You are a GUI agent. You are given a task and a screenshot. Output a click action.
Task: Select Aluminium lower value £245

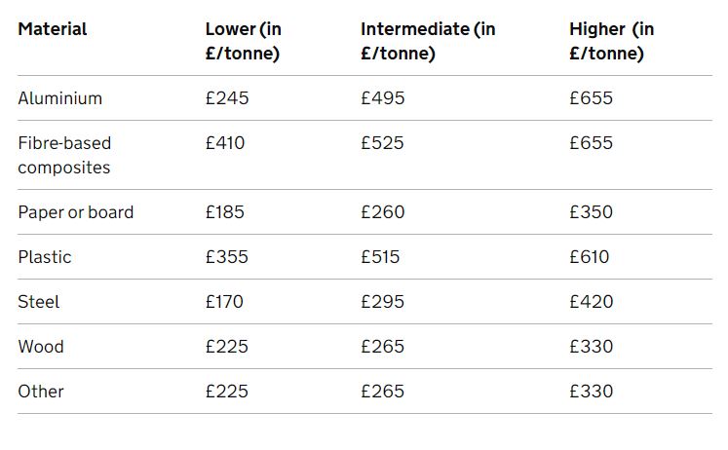[227, 98]
